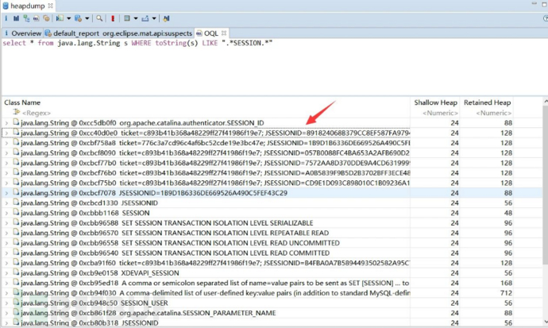Open the export results dropdown arrow
The image size is (548, 328).
156,17
